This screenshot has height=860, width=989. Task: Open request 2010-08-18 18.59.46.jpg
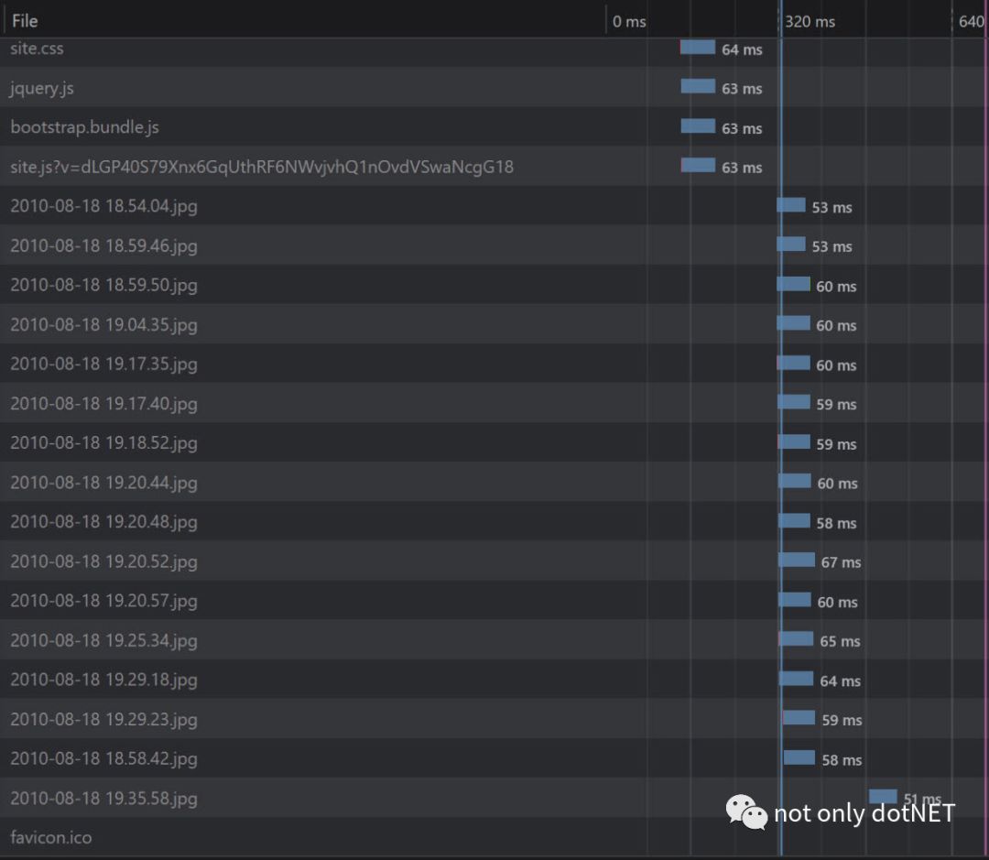[494, 245]
